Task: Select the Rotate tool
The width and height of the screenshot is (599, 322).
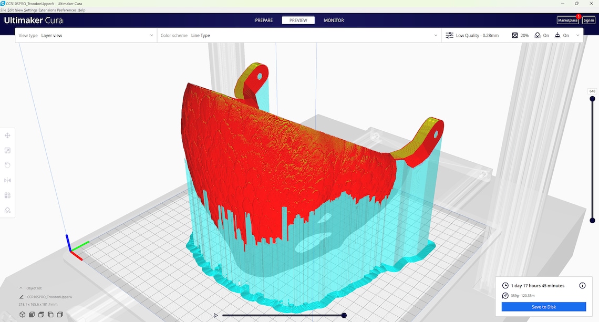Action: [7, 165]
